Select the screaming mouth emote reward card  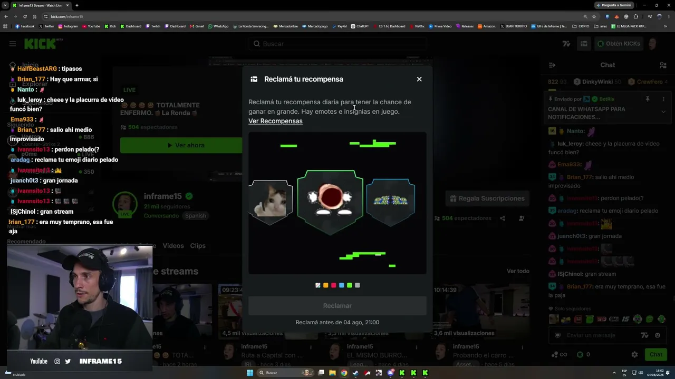click(330, 202)
